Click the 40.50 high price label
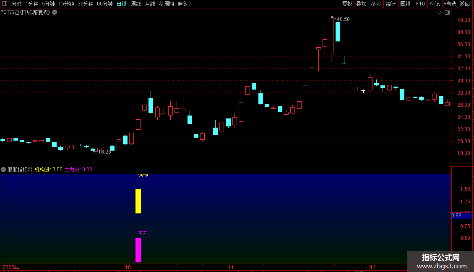The image size is (474, 272). (343, 19)
